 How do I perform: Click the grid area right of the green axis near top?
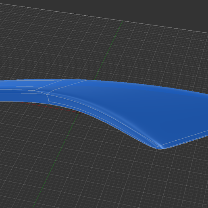pyautogui.click(x=154, y=54)
